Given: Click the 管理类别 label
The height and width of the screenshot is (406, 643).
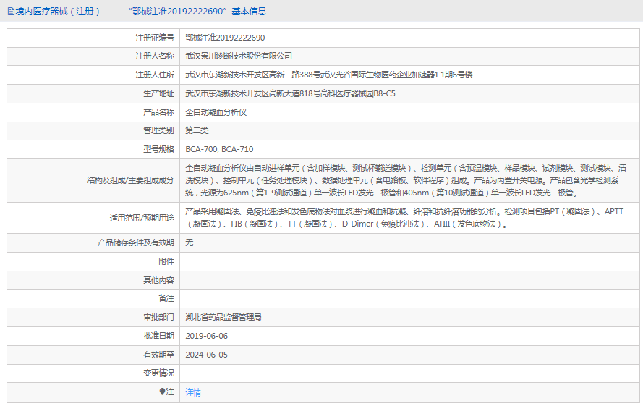Looking at the screenshot, I should click(158, 130).
